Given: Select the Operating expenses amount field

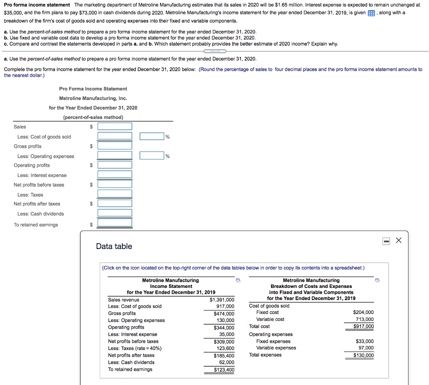Looking at the screenshot, I should [115, 155].
